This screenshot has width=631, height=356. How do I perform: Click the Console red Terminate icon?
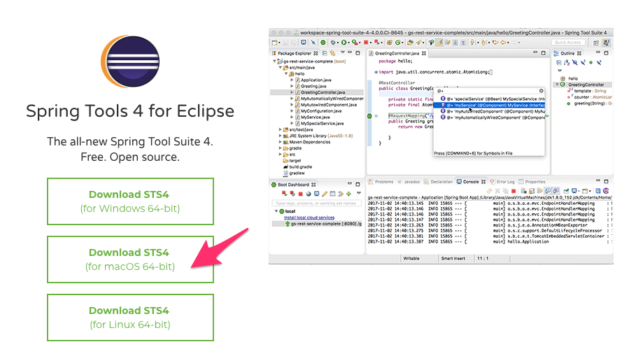pyautogui.click(x=513, y=191)
